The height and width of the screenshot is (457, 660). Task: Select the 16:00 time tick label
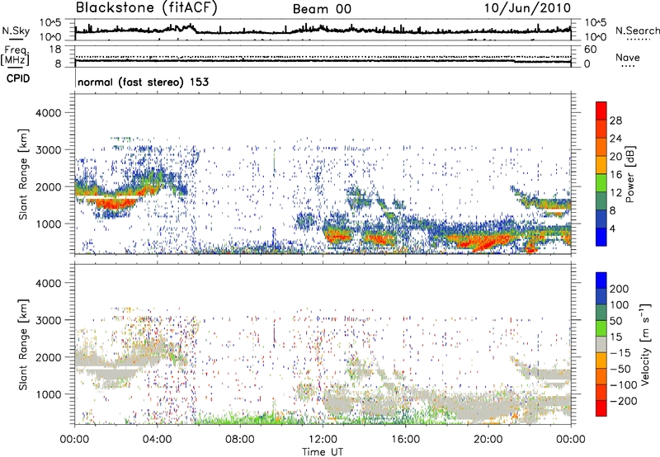point(405,440)
